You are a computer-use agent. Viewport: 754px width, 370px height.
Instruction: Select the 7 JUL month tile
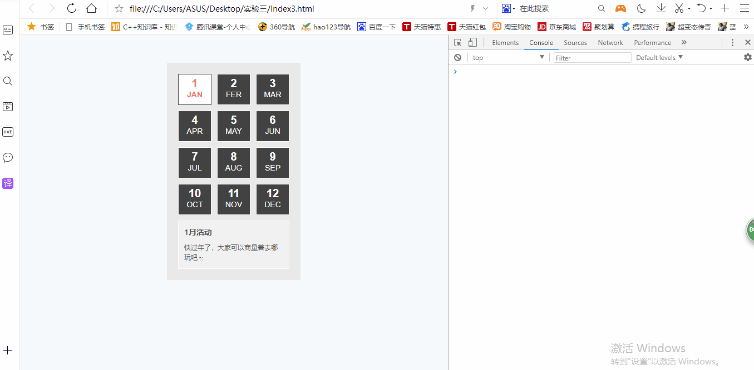pos(195,163)
